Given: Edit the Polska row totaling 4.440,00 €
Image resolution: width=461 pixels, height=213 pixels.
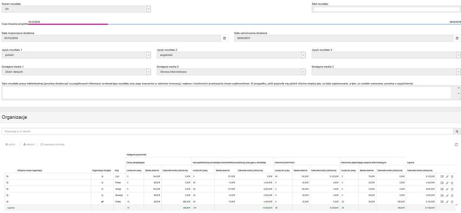Looking at the screenshot, I should point(447,183).
